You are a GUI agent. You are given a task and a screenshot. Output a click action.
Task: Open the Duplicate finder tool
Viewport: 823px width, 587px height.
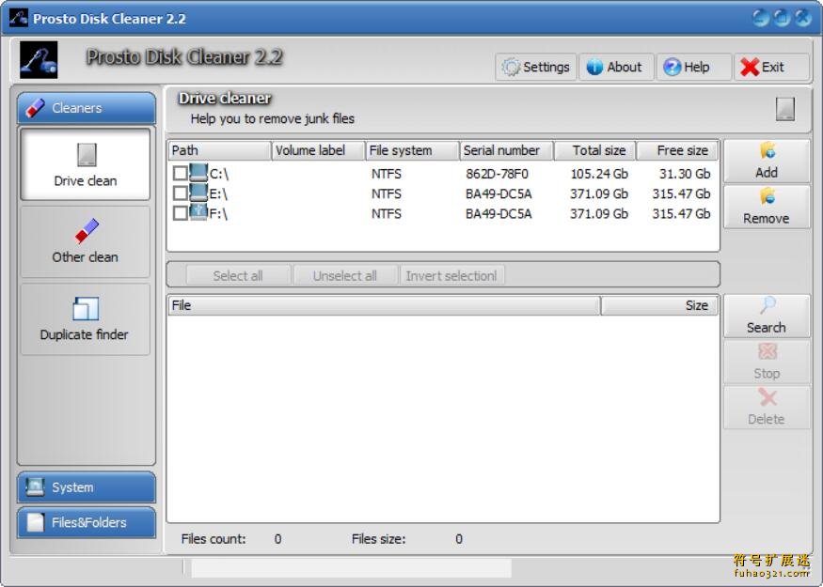pos(85,319)
